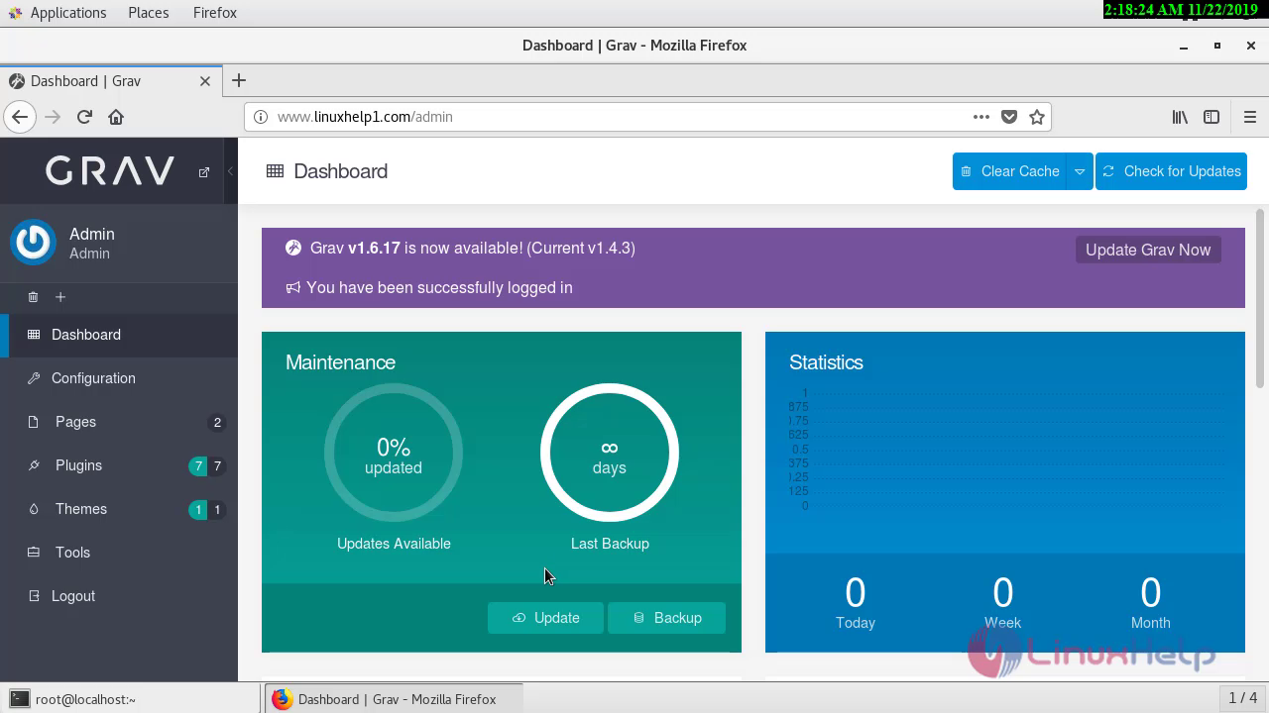Click the clock in the top panel
This screenshot has width=1269, height=713.
coord(1182,10)
